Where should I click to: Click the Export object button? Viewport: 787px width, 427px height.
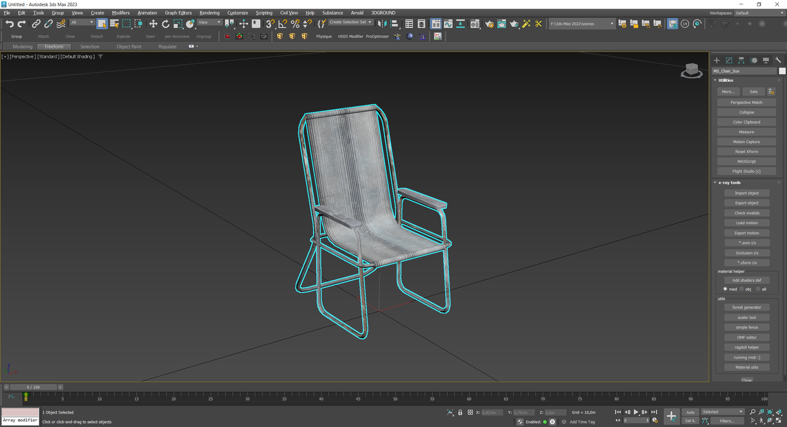746,203
